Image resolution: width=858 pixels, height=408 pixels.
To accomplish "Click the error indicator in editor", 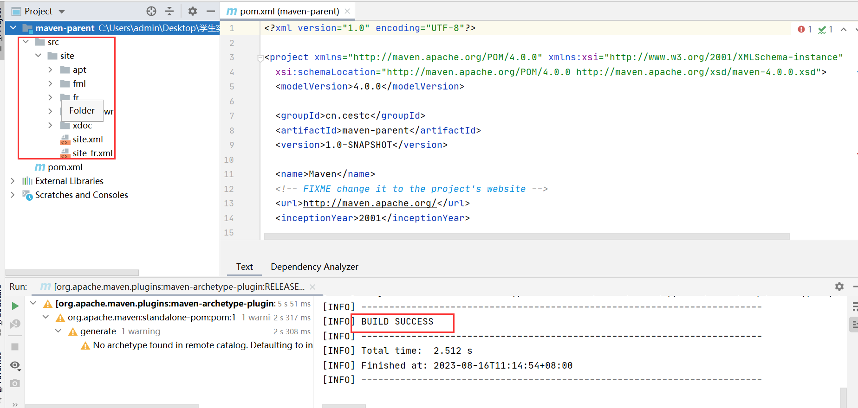I will pyautogui.click(x=805, y=30).
